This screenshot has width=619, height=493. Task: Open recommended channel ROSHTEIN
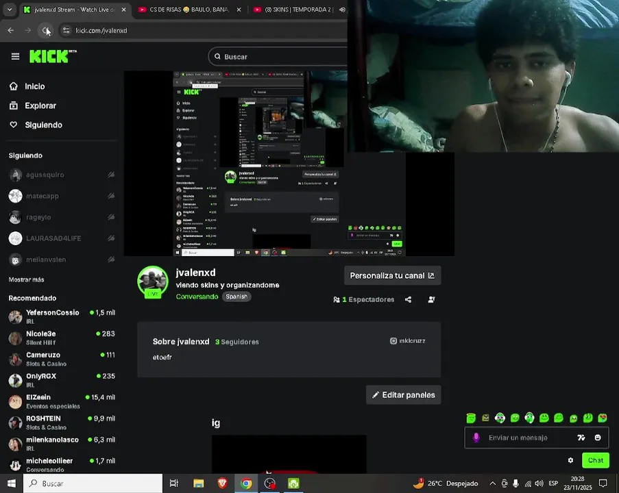click(x=62, y=422)
